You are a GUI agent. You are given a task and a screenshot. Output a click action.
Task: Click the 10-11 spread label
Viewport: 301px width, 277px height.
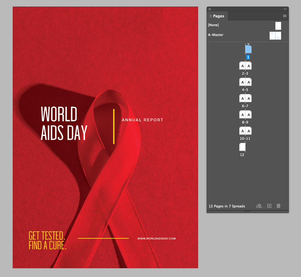(x=245, y=138)
